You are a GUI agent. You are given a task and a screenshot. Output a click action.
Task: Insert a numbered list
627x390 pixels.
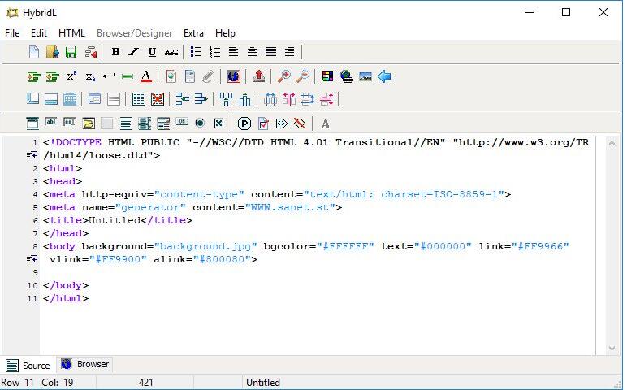tap(214, 52)
